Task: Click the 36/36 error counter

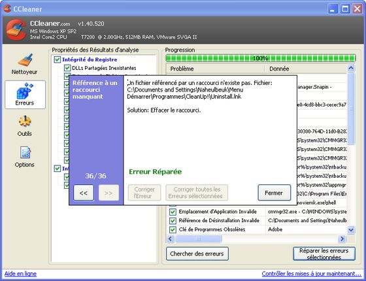Action: click(x=95, y=176)
